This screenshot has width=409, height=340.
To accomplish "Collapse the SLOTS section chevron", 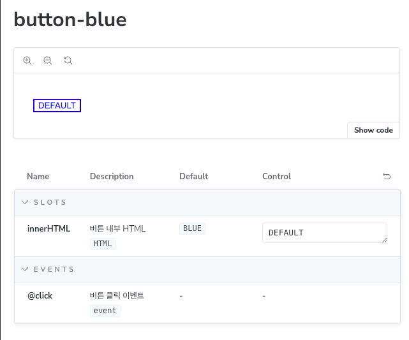I will pos(25,202).
